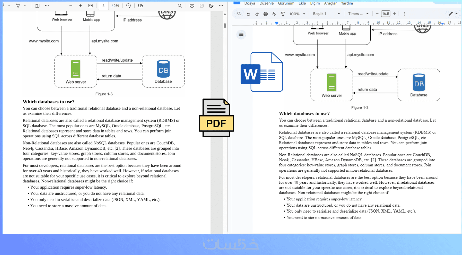Viewport: 462px width, 255px height.
Task: Print the Google Docs document
Action: pos(265,14)
